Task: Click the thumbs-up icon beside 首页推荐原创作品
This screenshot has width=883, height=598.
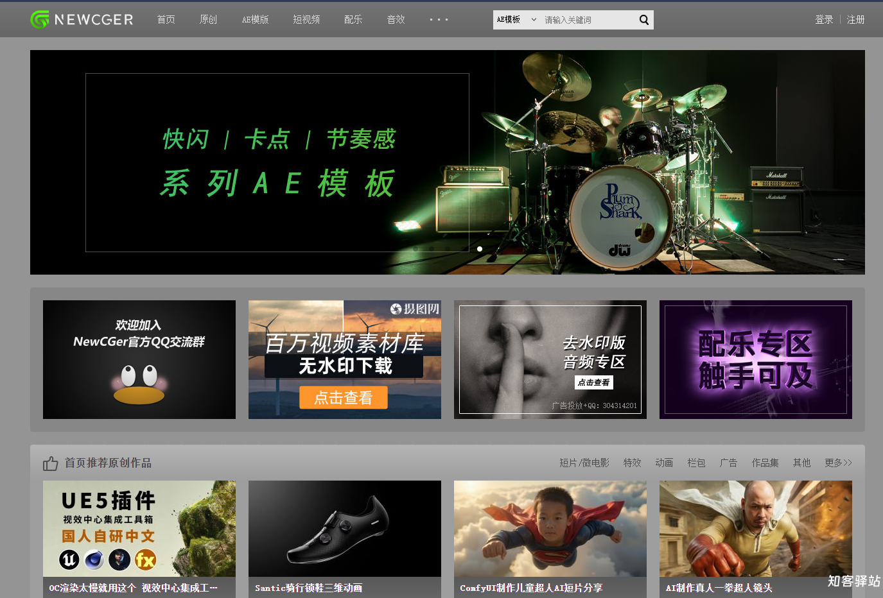Action: [x=50, y=463]
